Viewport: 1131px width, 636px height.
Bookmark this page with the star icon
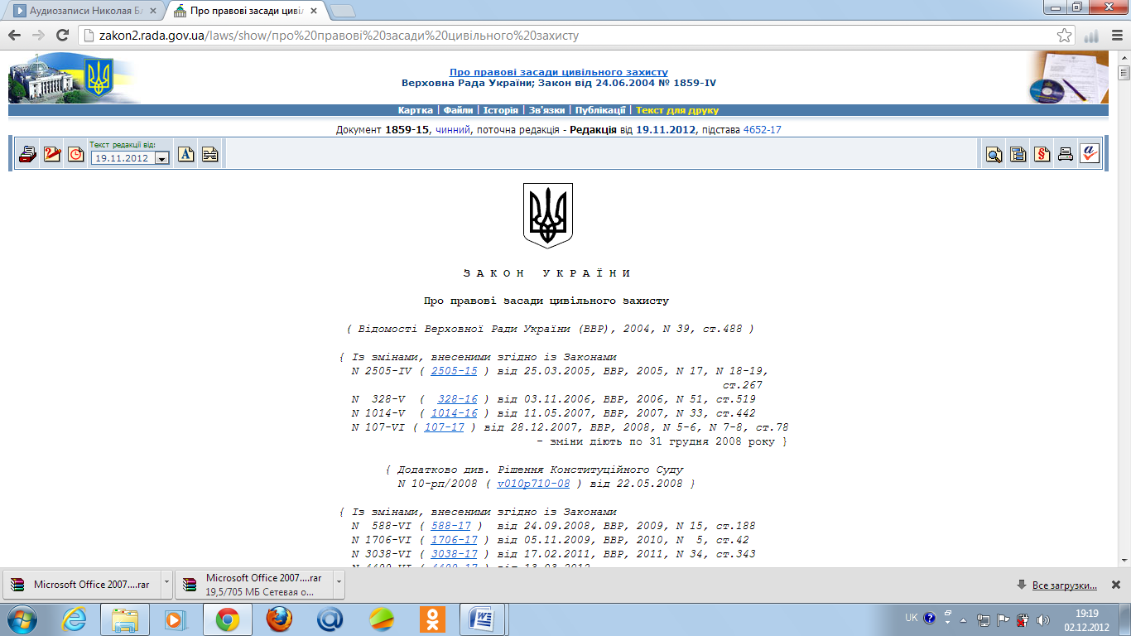coord(1065,36)
